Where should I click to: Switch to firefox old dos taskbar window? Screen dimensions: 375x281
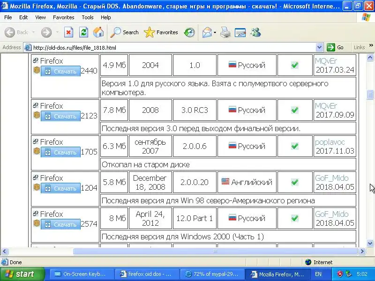147,274
